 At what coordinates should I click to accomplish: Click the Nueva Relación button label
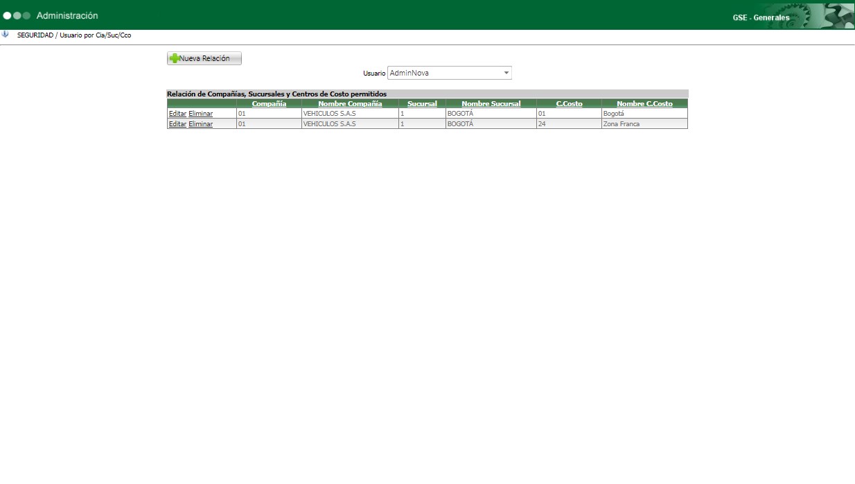point(204,59)
